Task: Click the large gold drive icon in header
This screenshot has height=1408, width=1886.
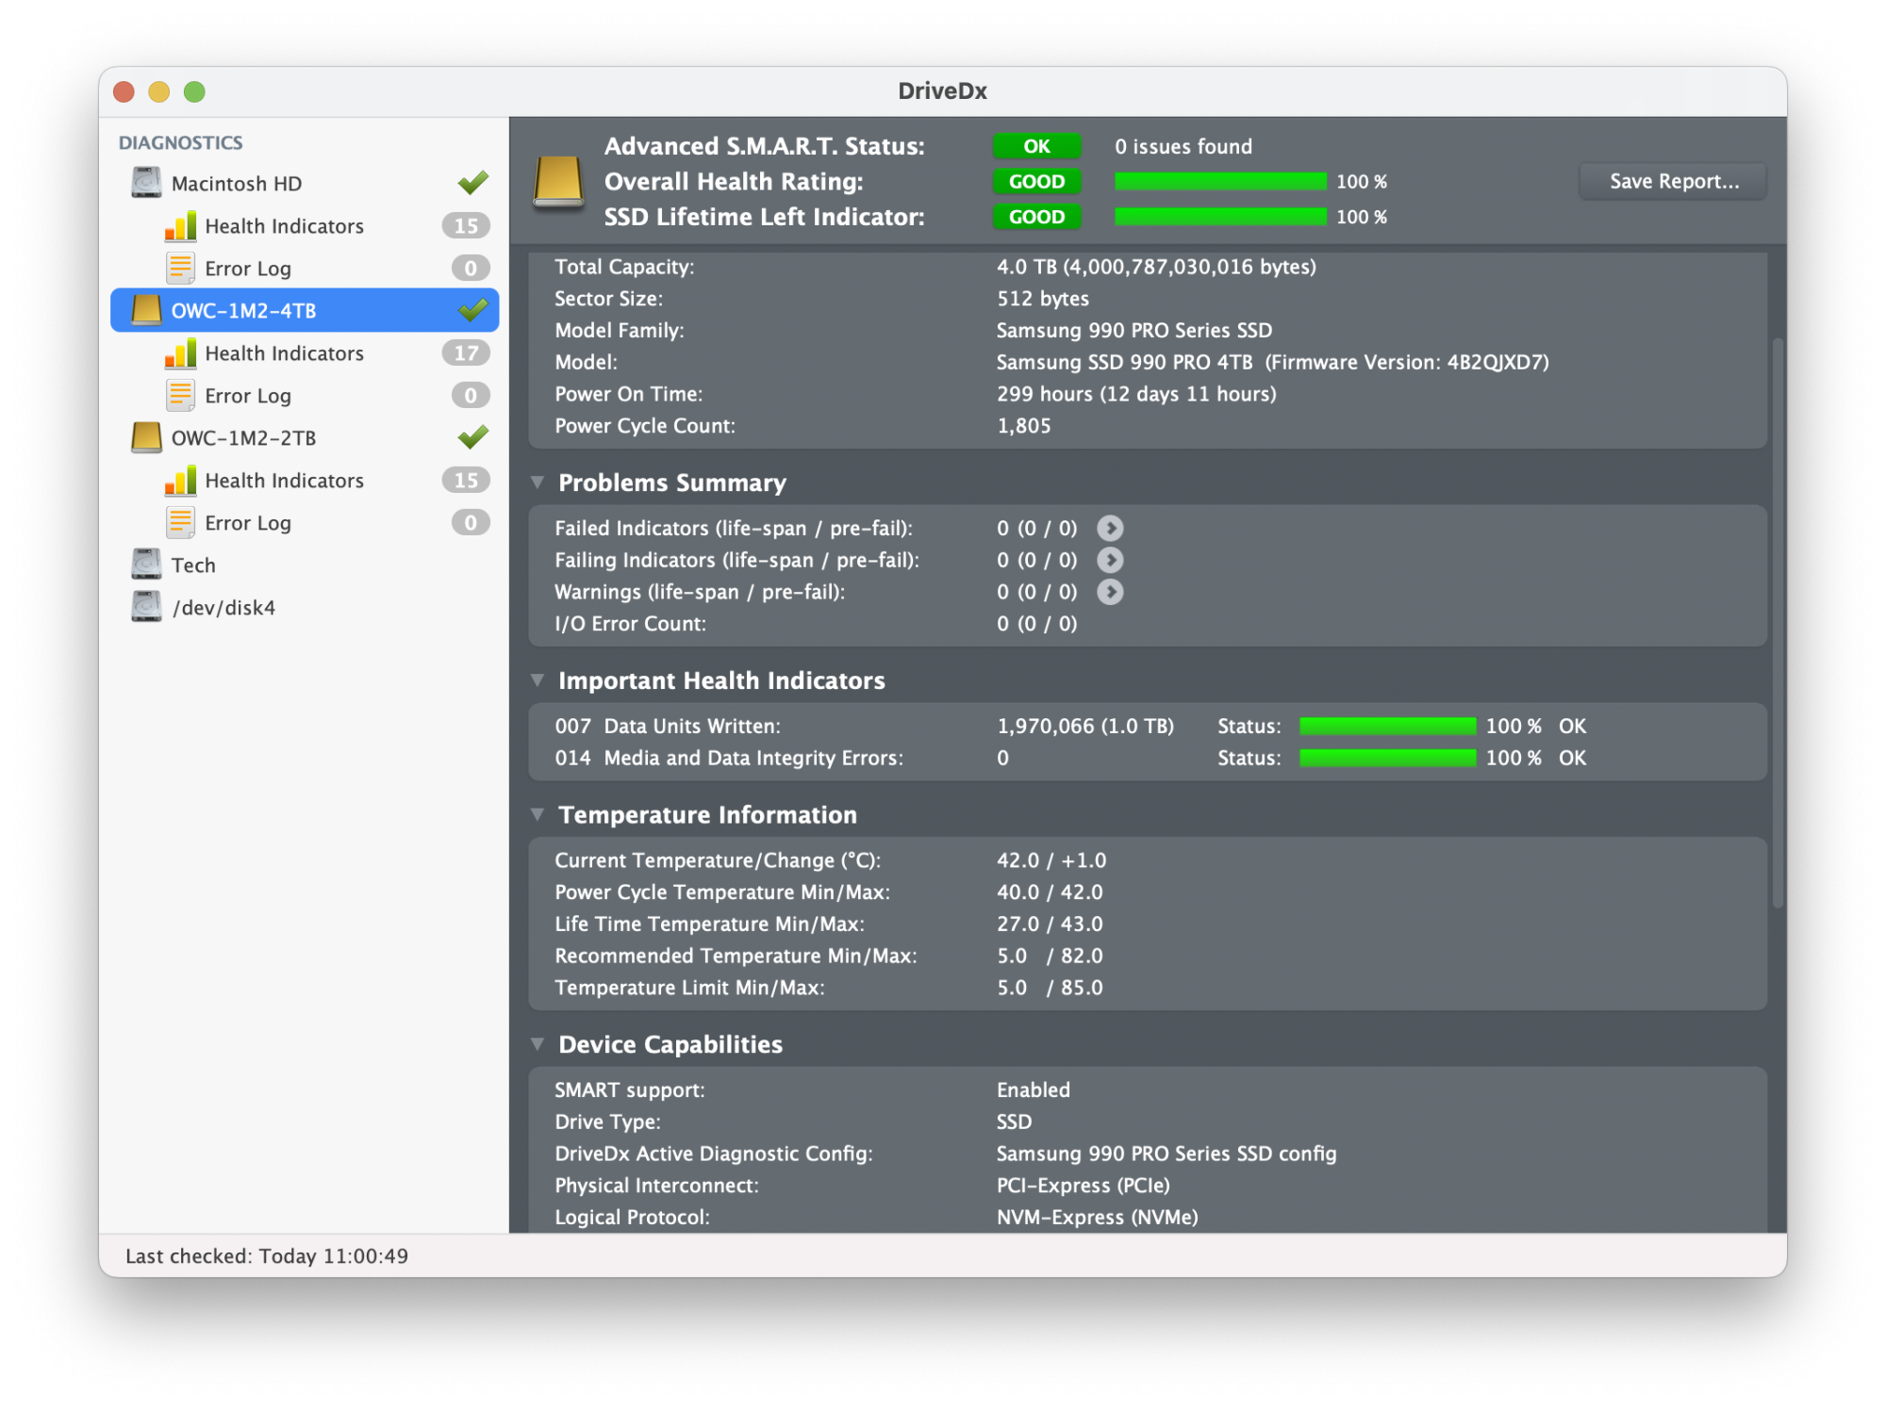Action: pos(557,182)
